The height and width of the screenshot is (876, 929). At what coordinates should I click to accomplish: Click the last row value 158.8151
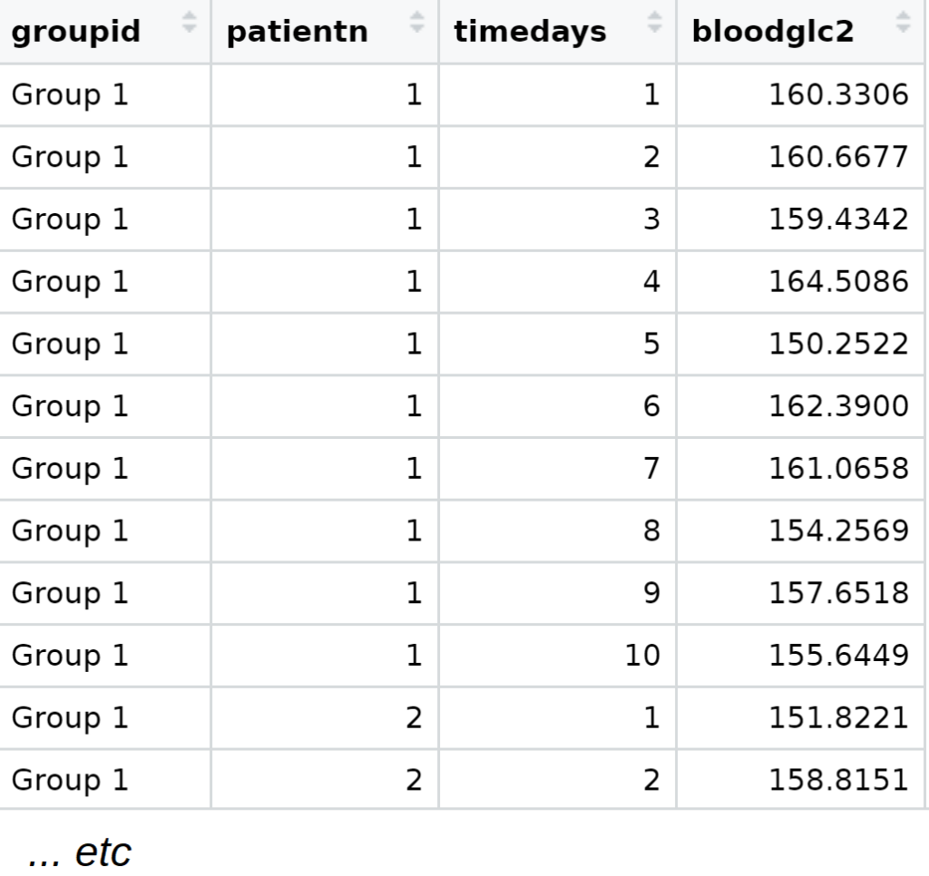tap(838, 780)
